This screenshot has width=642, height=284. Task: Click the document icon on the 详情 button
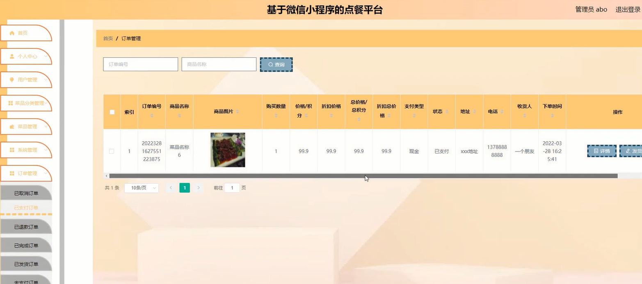point(596,151)
